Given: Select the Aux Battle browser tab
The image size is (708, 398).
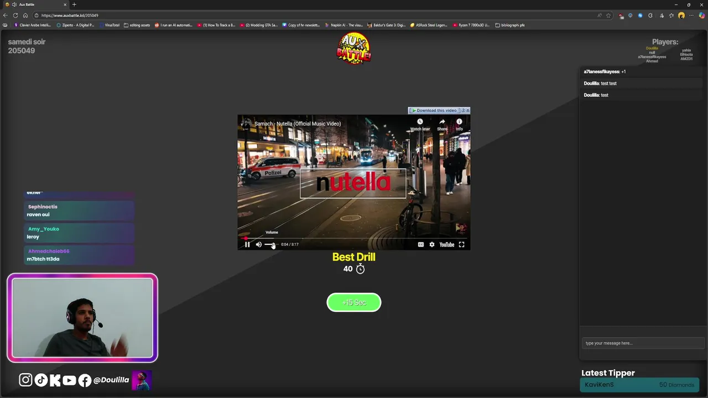Looking at the screenshot, I should [36, 4].
